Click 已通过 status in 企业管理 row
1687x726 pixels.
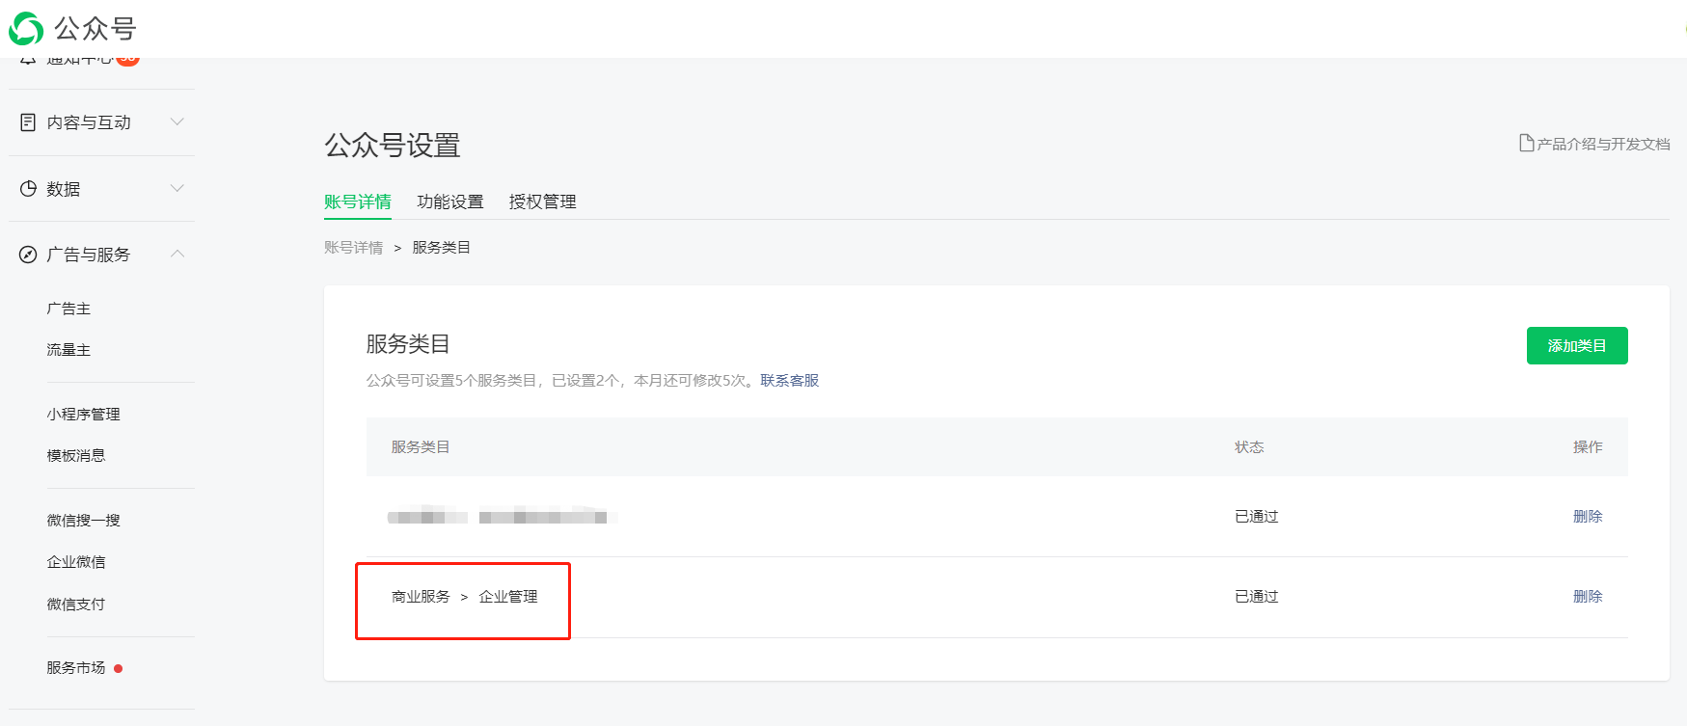pyautogui.click(x=1257, y=597)
